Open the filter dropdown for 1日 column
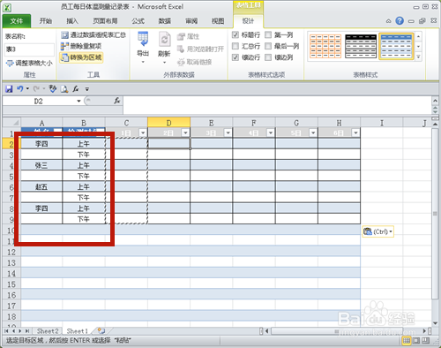This screenshot has height=348, width=441. tap(143, 132)
